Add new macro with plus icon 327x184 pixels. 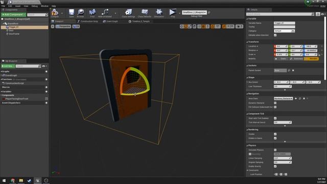click(46, 87)
